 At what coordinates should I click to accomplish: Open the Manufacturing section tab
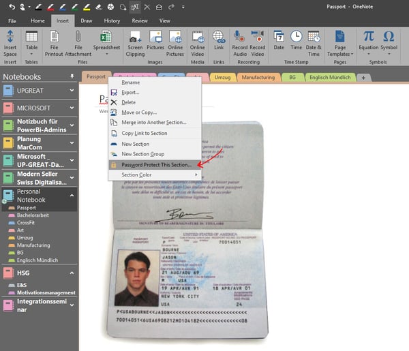(x=258, y=78)
